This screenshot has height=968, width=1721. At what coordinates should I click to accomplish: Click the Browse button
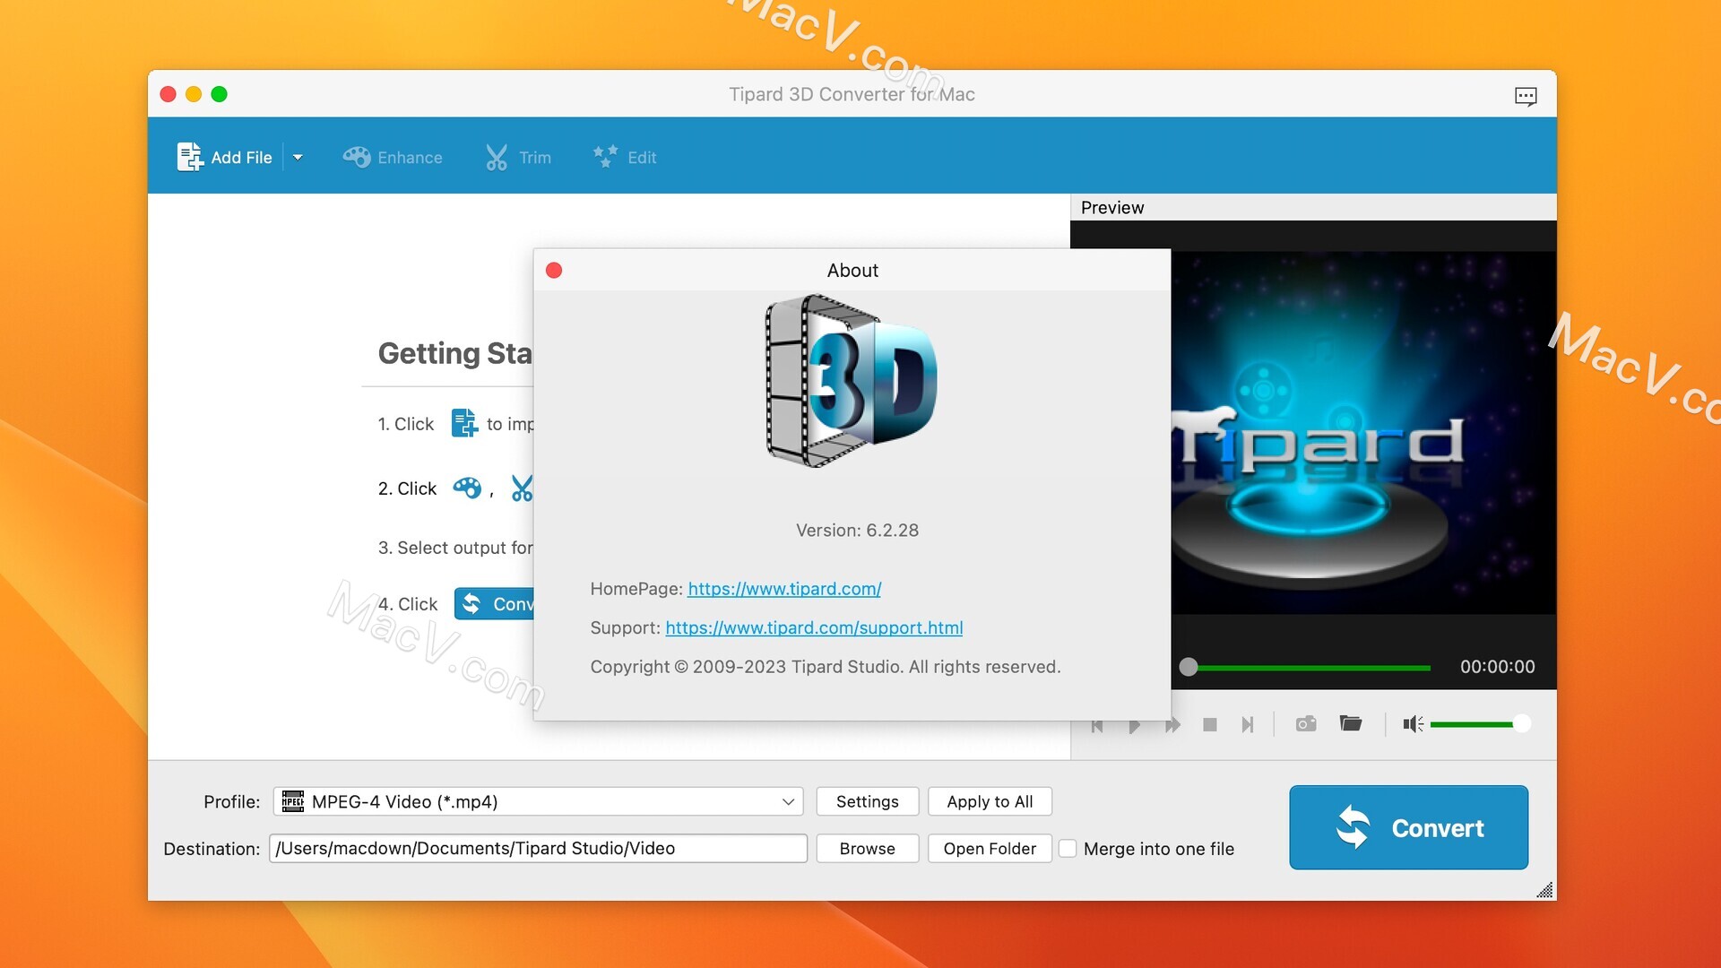click(867, 848)
